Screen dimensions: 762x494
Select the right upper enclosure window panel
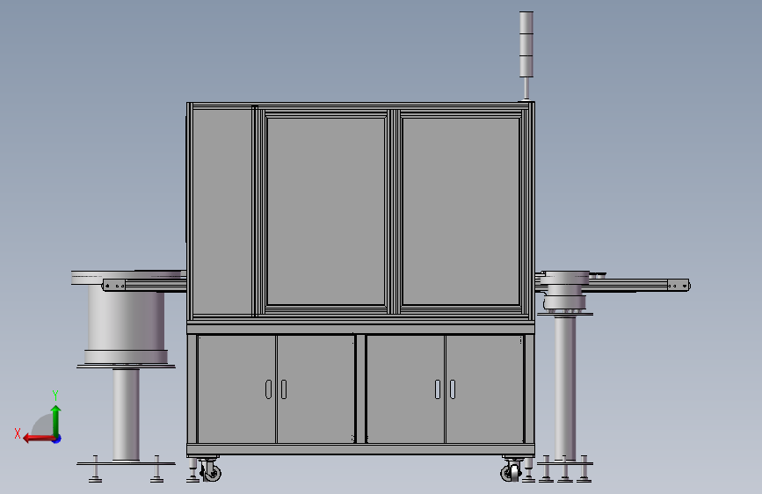pos(461,212)
